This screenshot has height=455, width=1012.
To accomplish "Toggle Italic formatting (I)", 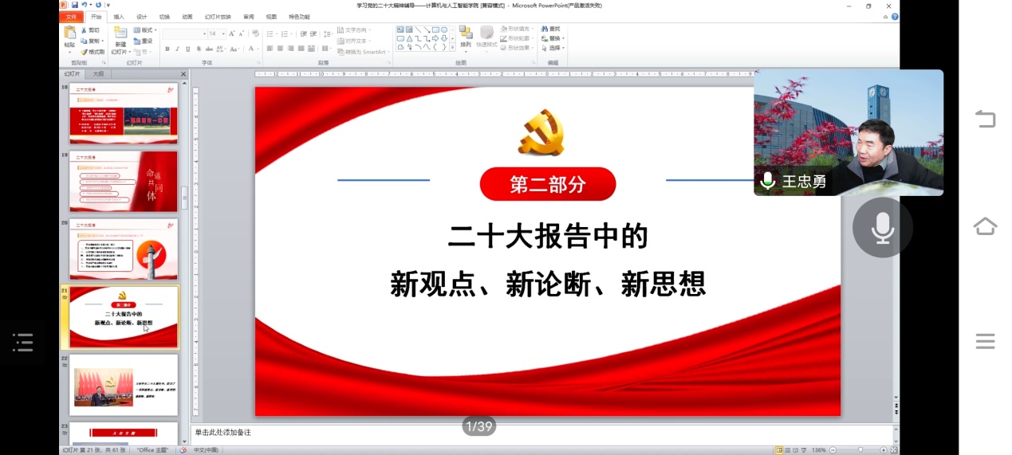I will pyautogui.click(x=177, y=49).
